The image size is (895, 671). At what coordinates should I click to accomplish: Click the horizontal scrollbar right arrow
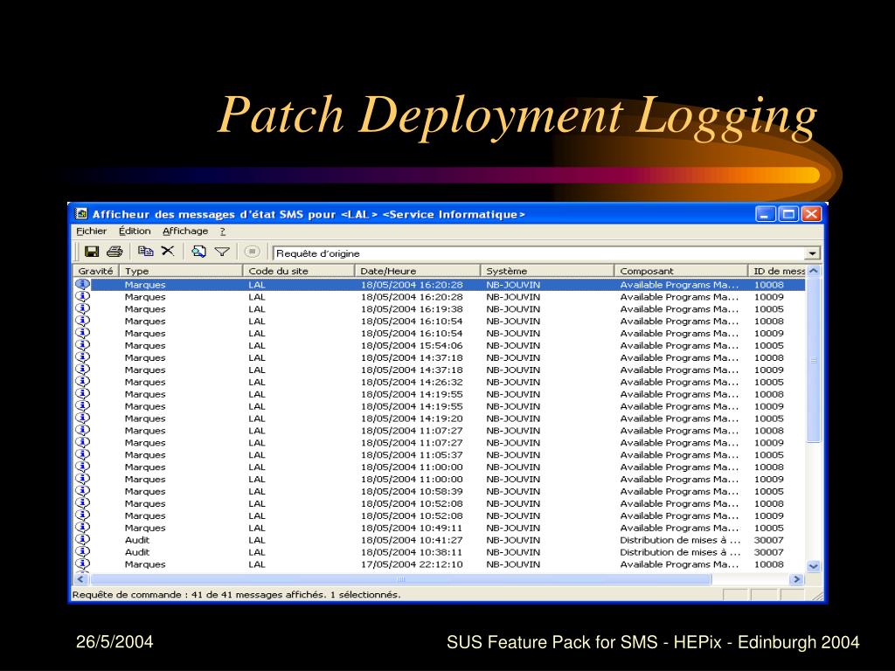[795, 579]
